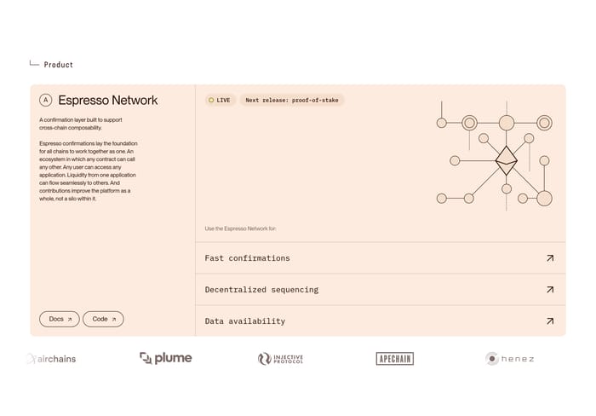The image size is (596, 416).
Task: Click the plume logo
Action: click(x=166, y=358)
